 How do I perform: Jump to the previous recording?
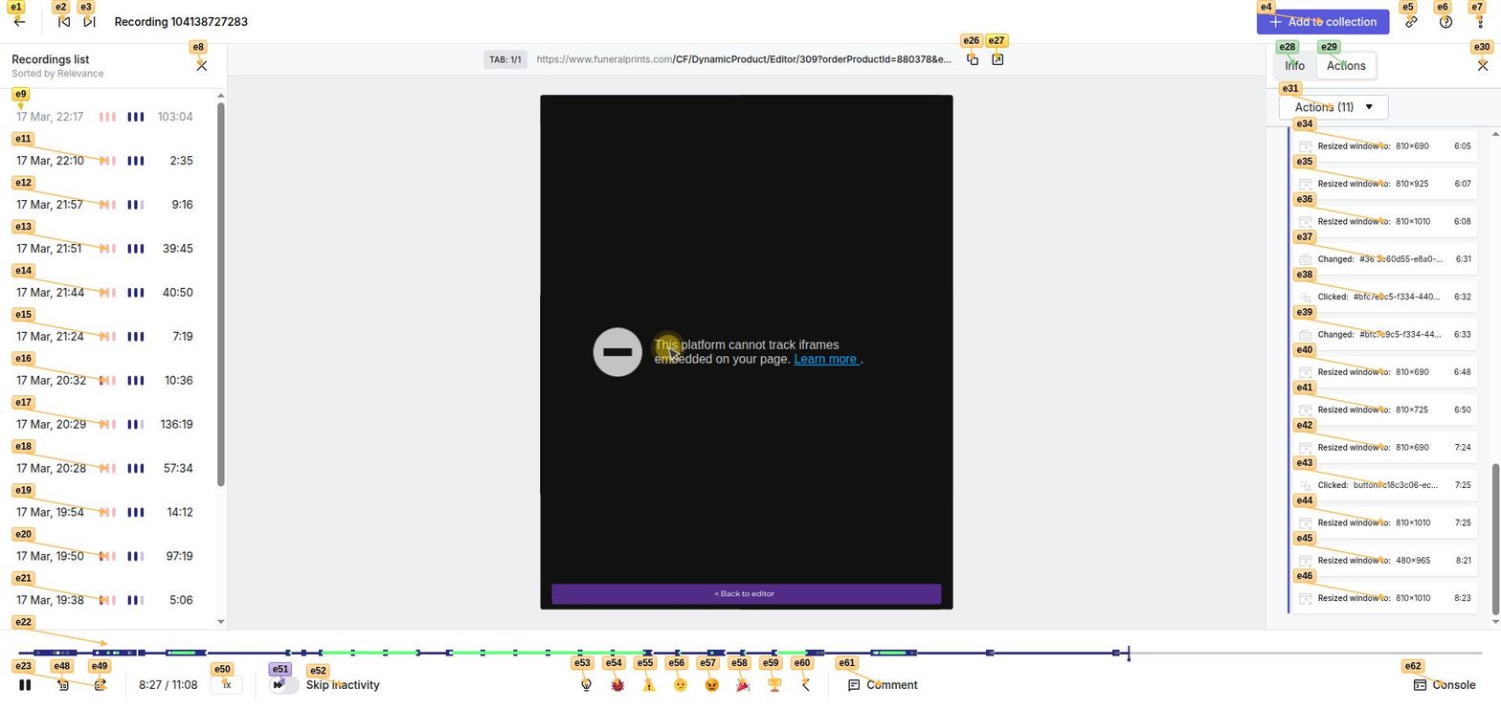(x=64, y=21)
